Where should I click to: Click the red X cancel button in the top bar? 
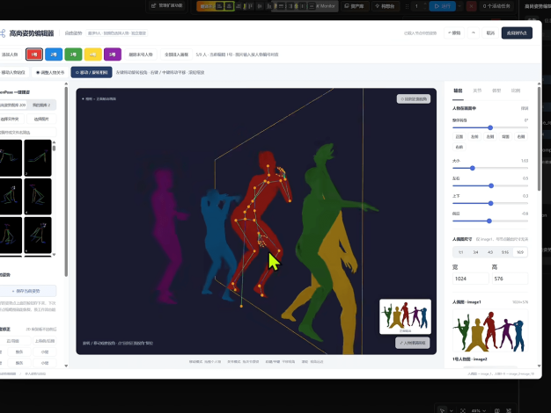click(x=471, y=6)
